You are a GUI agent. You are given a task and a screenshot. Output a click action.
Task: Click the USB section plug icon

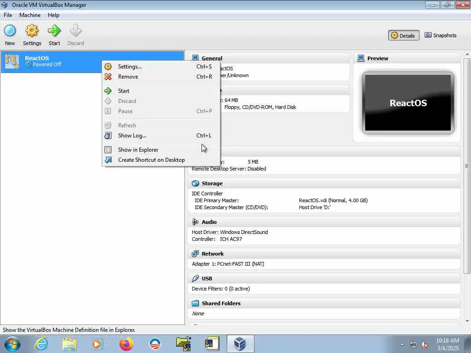[195, 279]
